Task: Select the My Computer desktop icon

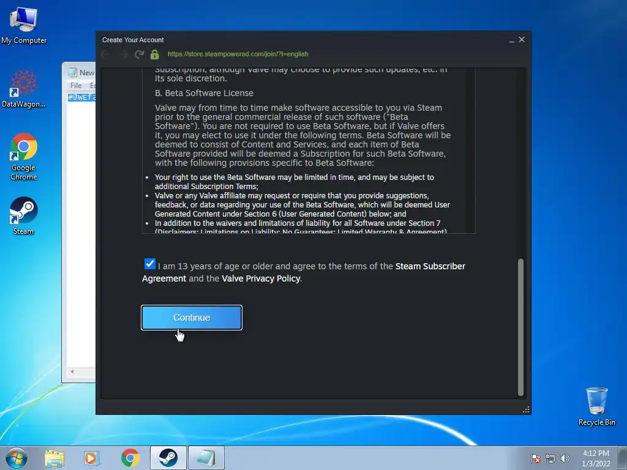Action: tap(24, 26)
